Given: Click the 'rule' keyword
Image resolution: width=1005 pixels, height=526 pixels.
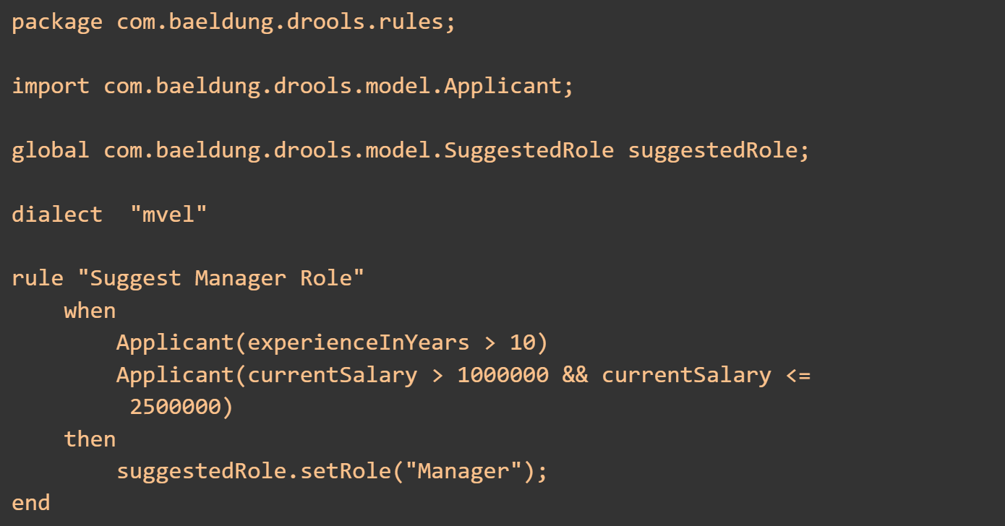Looking at the screenshot, I should point(38,278).
